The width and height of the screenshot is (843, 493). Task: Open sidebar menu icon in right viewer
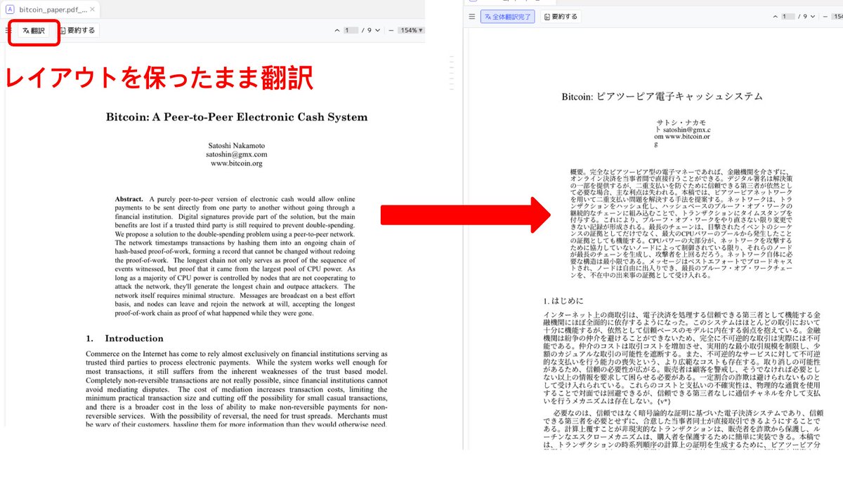471,16
